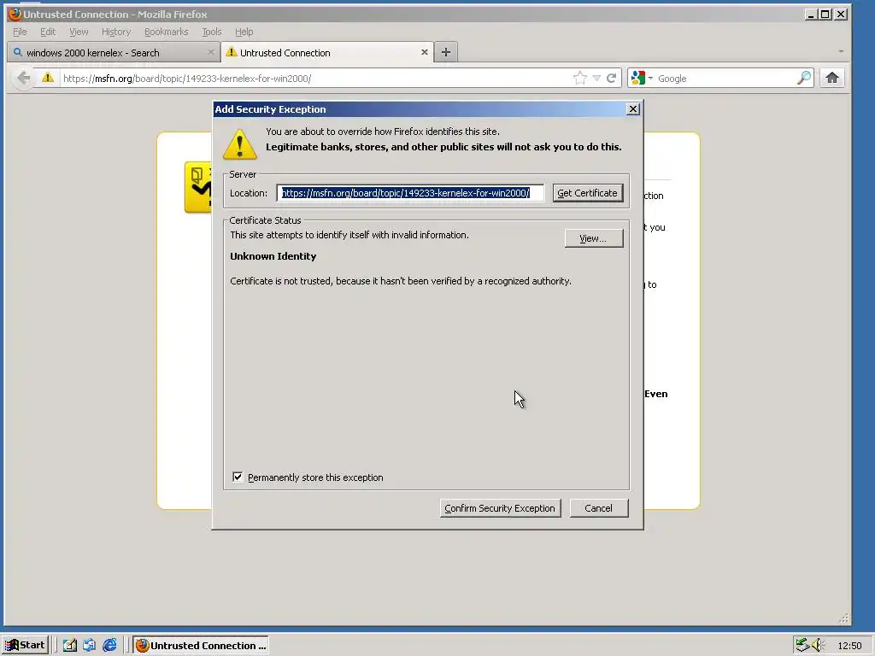Click the View... certificate button
The height and width of the screenshot is (656, 875).
593,238
